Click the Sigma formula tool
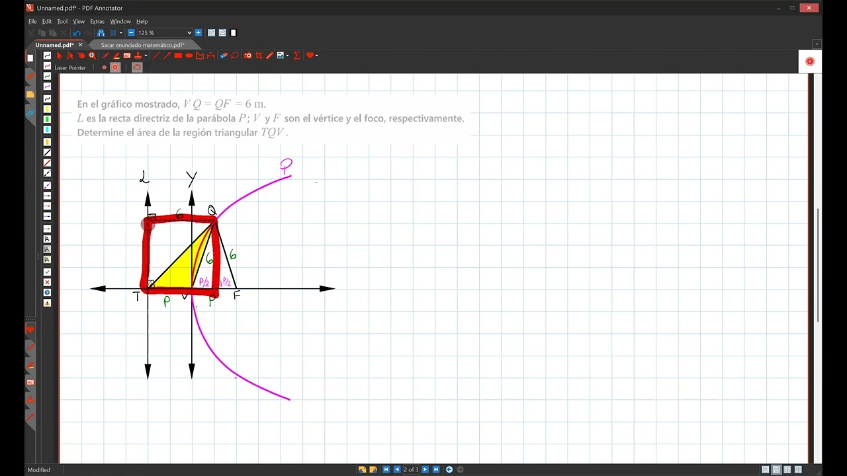 [x=296, y=56]
